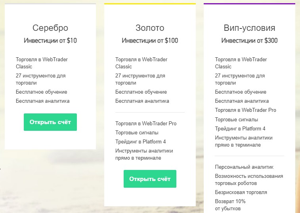Click "Инструменты аналитики прямо в терминале" in Золото card
300x213 pixels.
[144, 154]
